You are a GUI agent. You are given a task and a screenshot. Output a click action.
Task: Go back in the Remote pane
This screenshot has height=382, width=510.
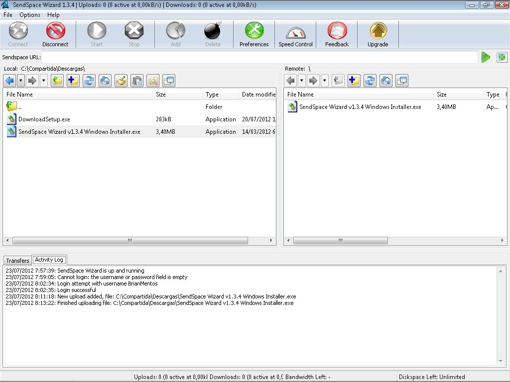(x=291, y=81)
